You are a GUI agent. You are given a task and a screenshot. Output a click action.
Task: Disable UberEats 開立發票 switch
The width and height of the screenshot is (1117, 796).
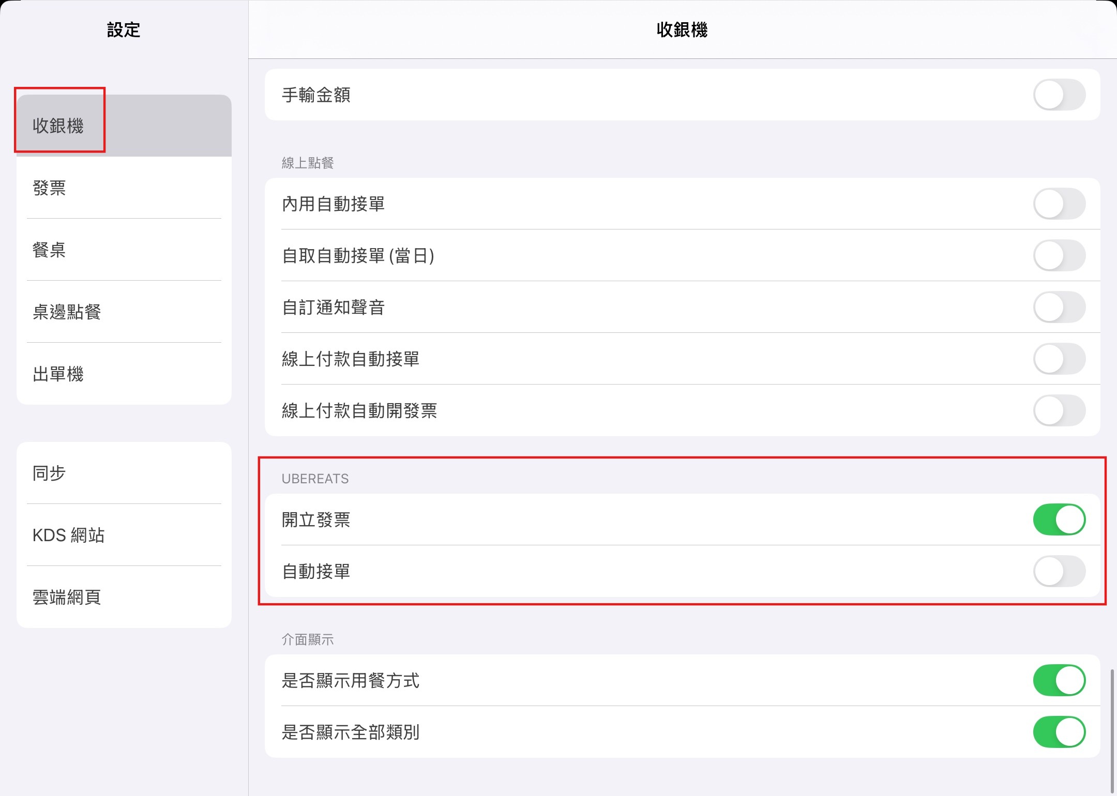1059,519
